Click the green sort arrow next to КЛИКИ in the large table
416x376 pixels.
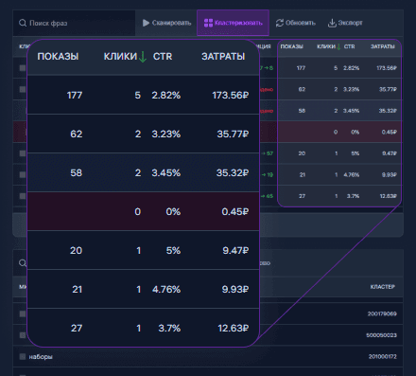[x=143, y=57]
